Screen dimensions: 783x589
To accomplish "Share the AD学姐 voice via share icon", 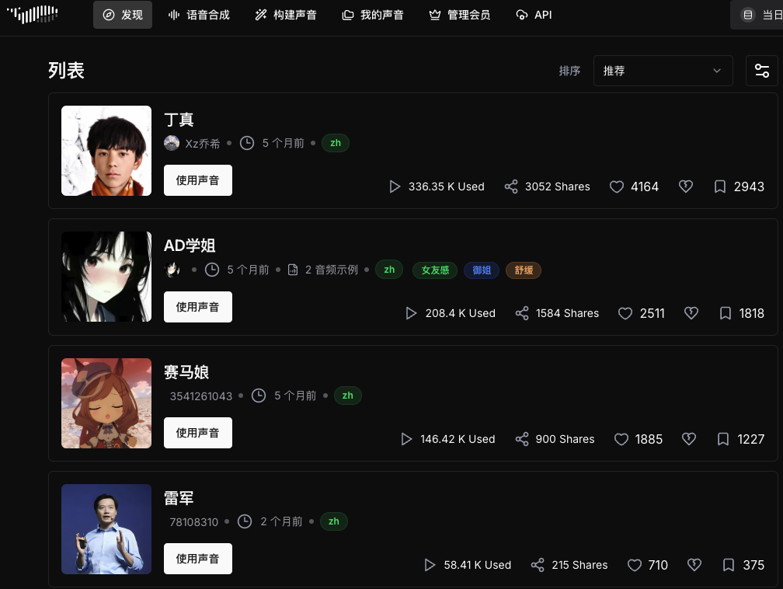I will click(522, 313).
